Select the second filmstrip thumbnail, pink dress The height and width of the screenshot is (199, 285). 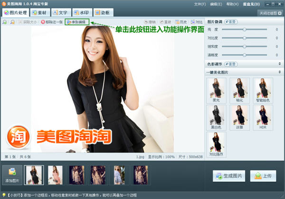55,175
